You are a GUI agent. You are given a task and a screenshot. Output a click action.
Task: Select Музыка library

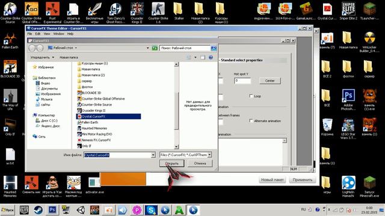tap(47, 100)
